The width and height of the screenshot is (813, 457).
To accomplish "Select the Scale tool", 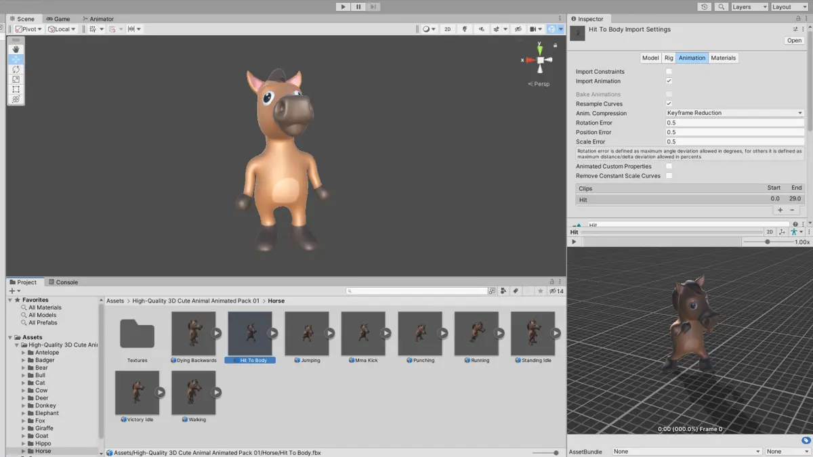I will click(16, 79).
